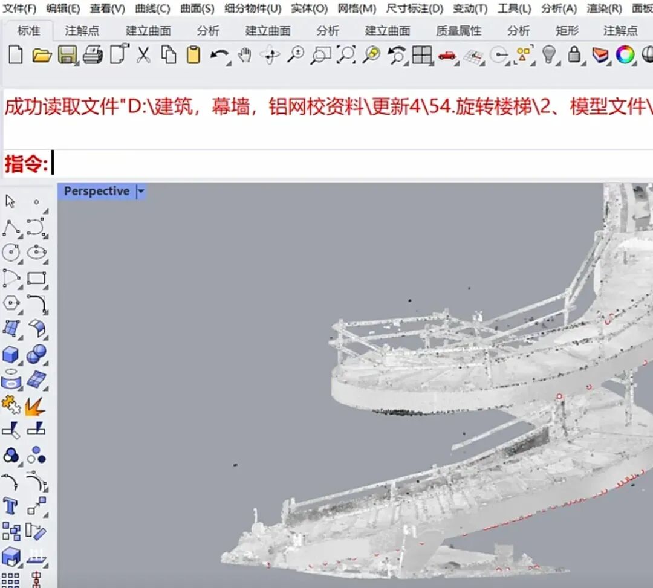Select the Box solid tool
Viewport: 653px width, 588px height.
(x=11, y=355)
